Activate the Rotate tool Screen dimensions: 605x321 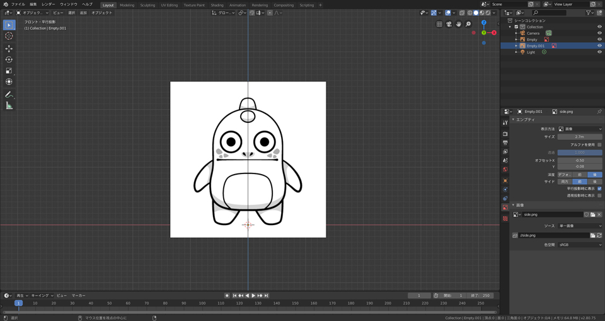(x=9, y=60)
